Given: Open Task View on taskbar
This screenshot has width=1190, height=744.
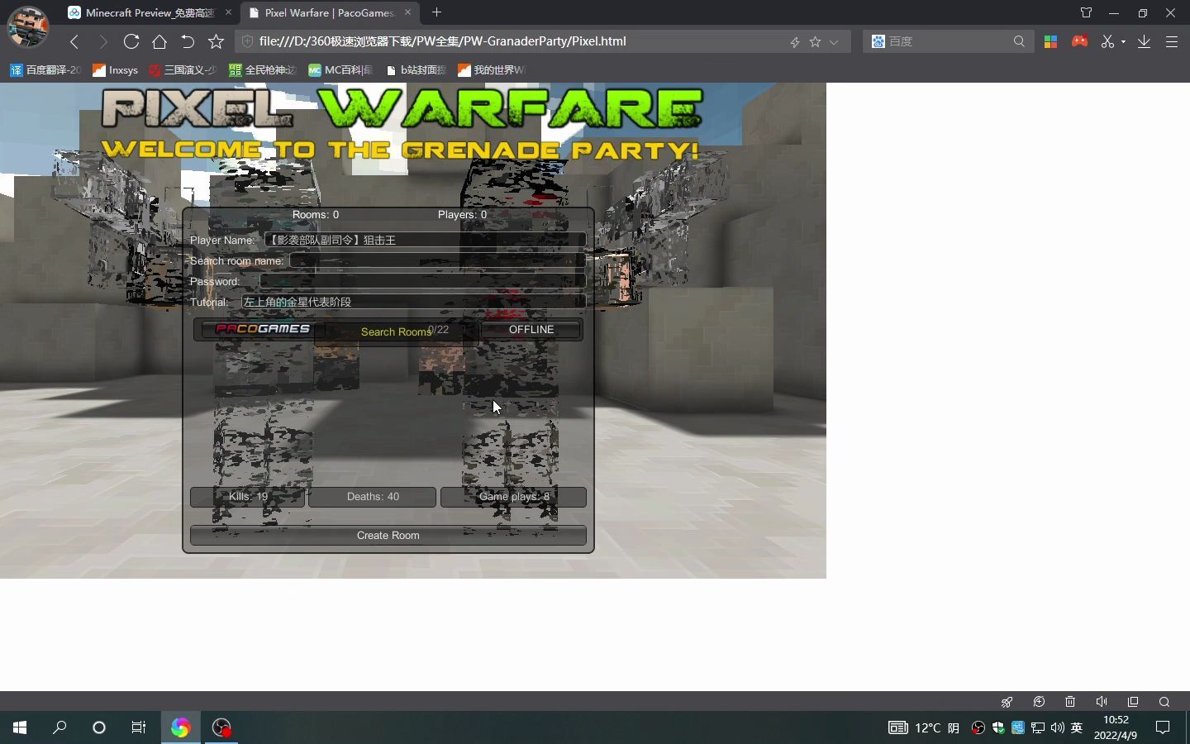Looking at the screenshot, I should 139,727.
